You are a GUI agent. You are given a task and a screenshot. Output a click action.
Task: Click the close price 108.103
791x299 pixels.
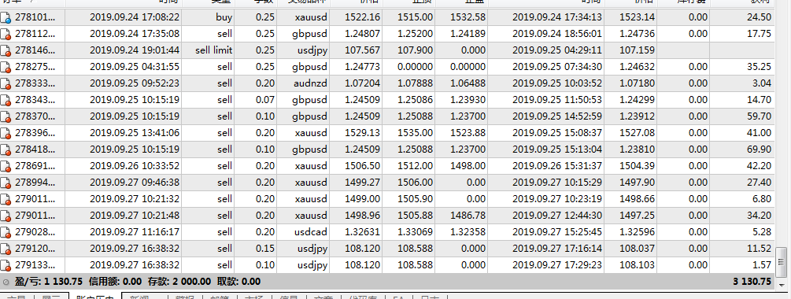click(x=638, y=264)
